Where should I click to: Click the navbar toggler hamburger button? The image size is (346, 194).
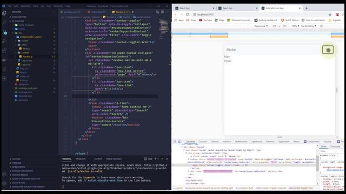(x=328, y=50)
